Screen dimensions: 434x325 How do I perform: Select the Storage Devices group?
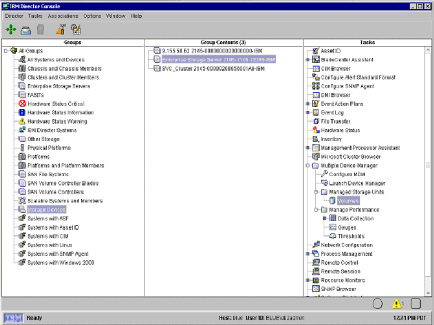[x=47, y=209]
